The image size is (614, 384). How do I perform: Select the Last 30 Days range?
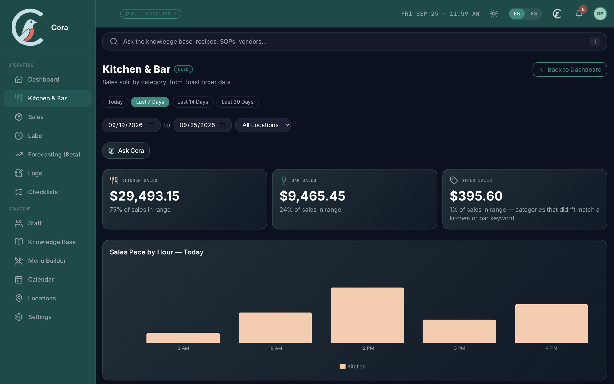tap(238, 102)
